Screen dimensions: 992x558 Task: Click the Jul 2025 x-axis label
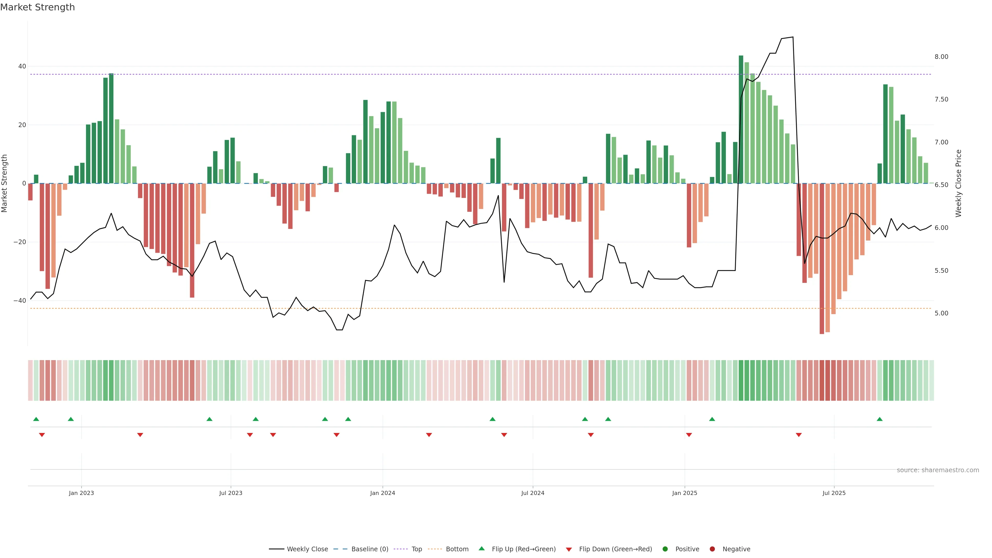[834, 493]
